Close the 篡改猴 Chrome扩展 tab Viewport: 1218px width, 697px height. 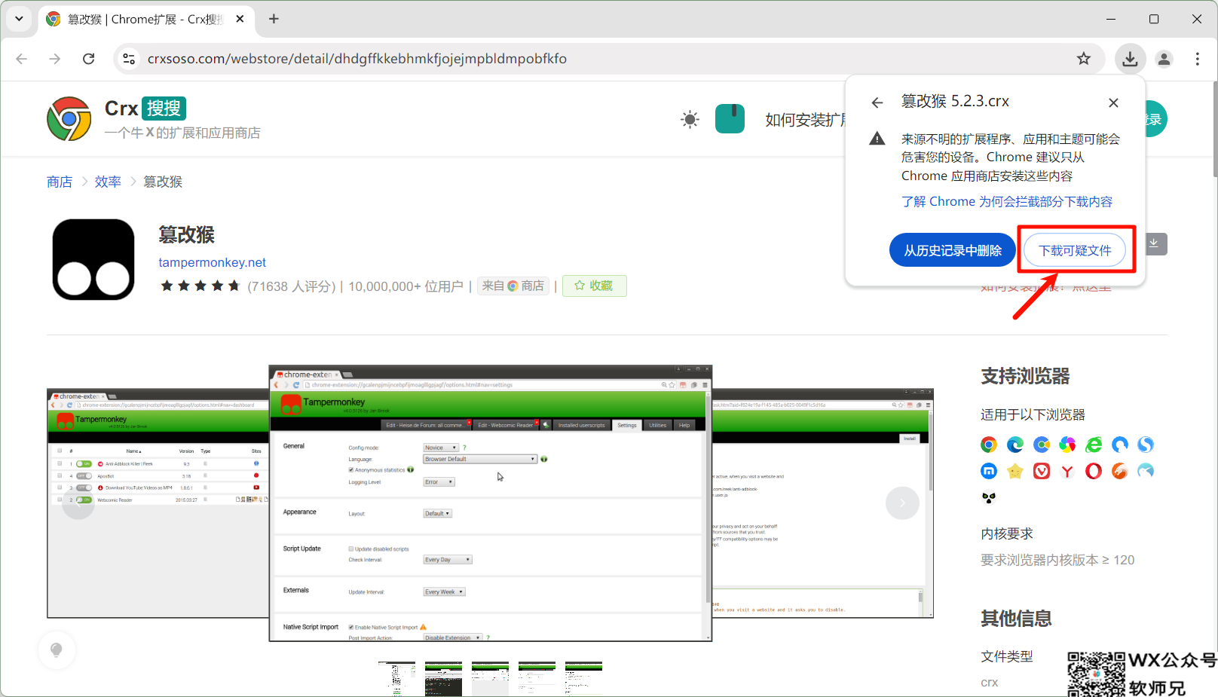click(240, 19)
